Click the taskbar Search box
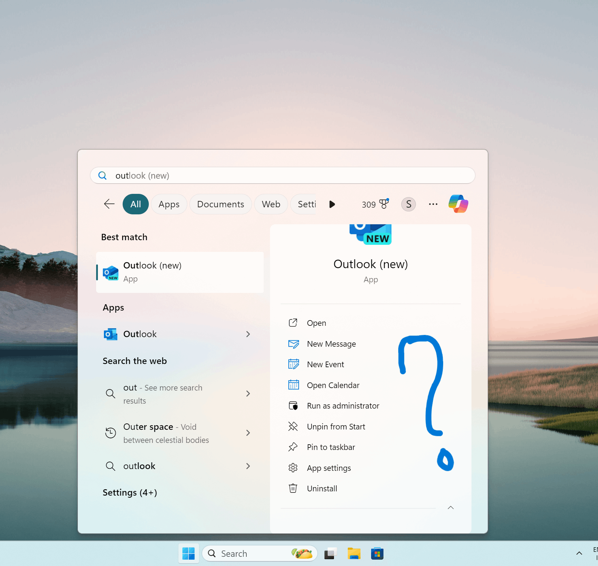Image resolution: width=598 pixels, height=566 pixels. [x=260, y=554]
